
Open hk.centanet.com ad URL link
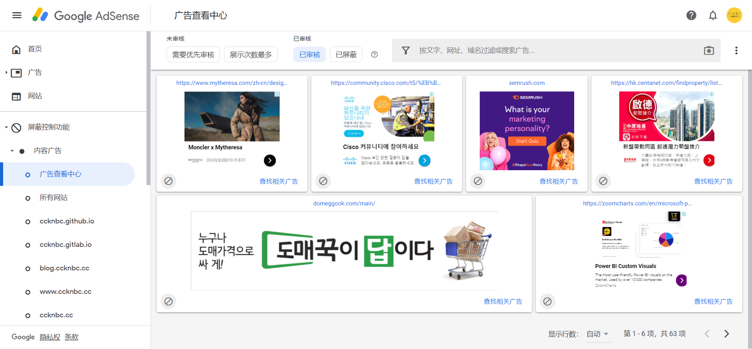point(666,83)
